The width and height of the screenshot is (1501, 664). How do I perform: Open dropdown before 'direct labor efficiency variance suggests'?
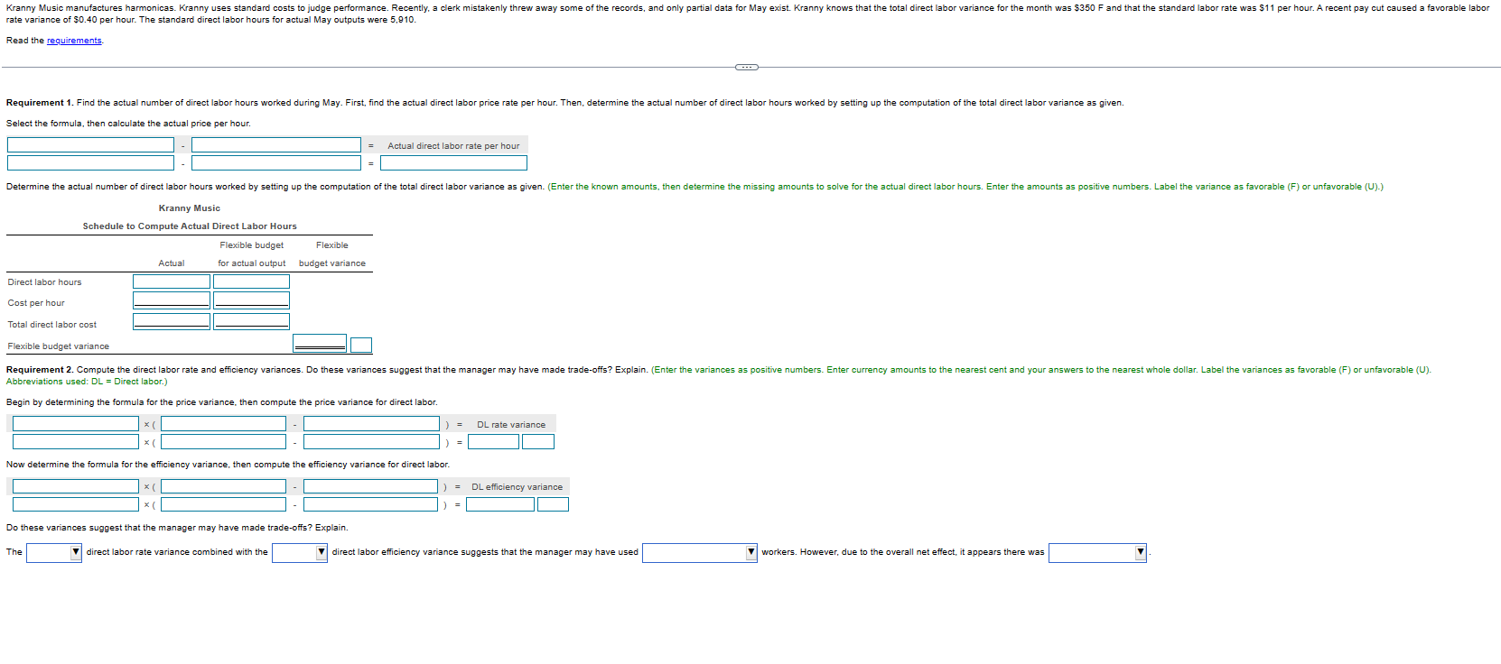tap(300, 552)
